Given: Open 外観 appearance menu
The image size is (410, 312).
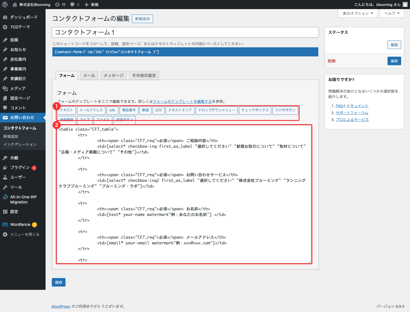Looking at the screenshot, I should [x=23, y=158].
